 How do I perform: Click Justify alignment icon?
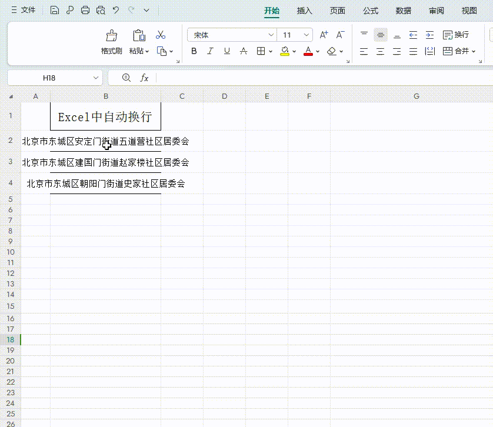(x=413, y=51)
